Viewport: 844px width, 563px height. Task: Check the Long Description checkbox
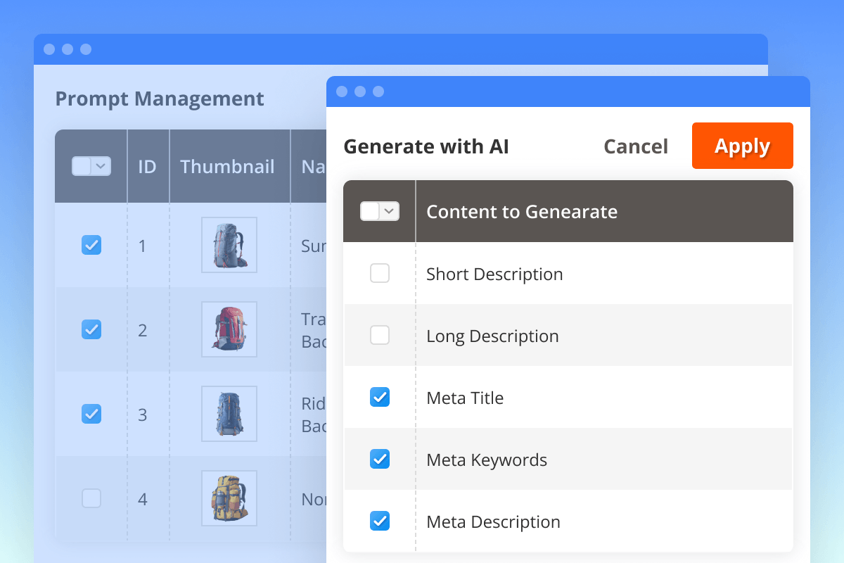pos(380,335)
